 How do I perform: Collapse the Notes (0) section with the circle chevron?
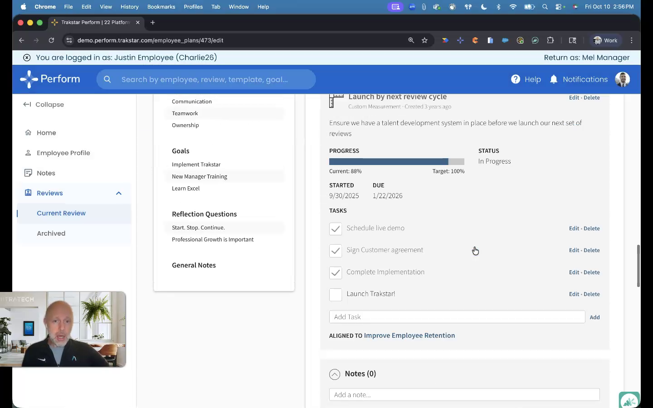tap(335, 374)
